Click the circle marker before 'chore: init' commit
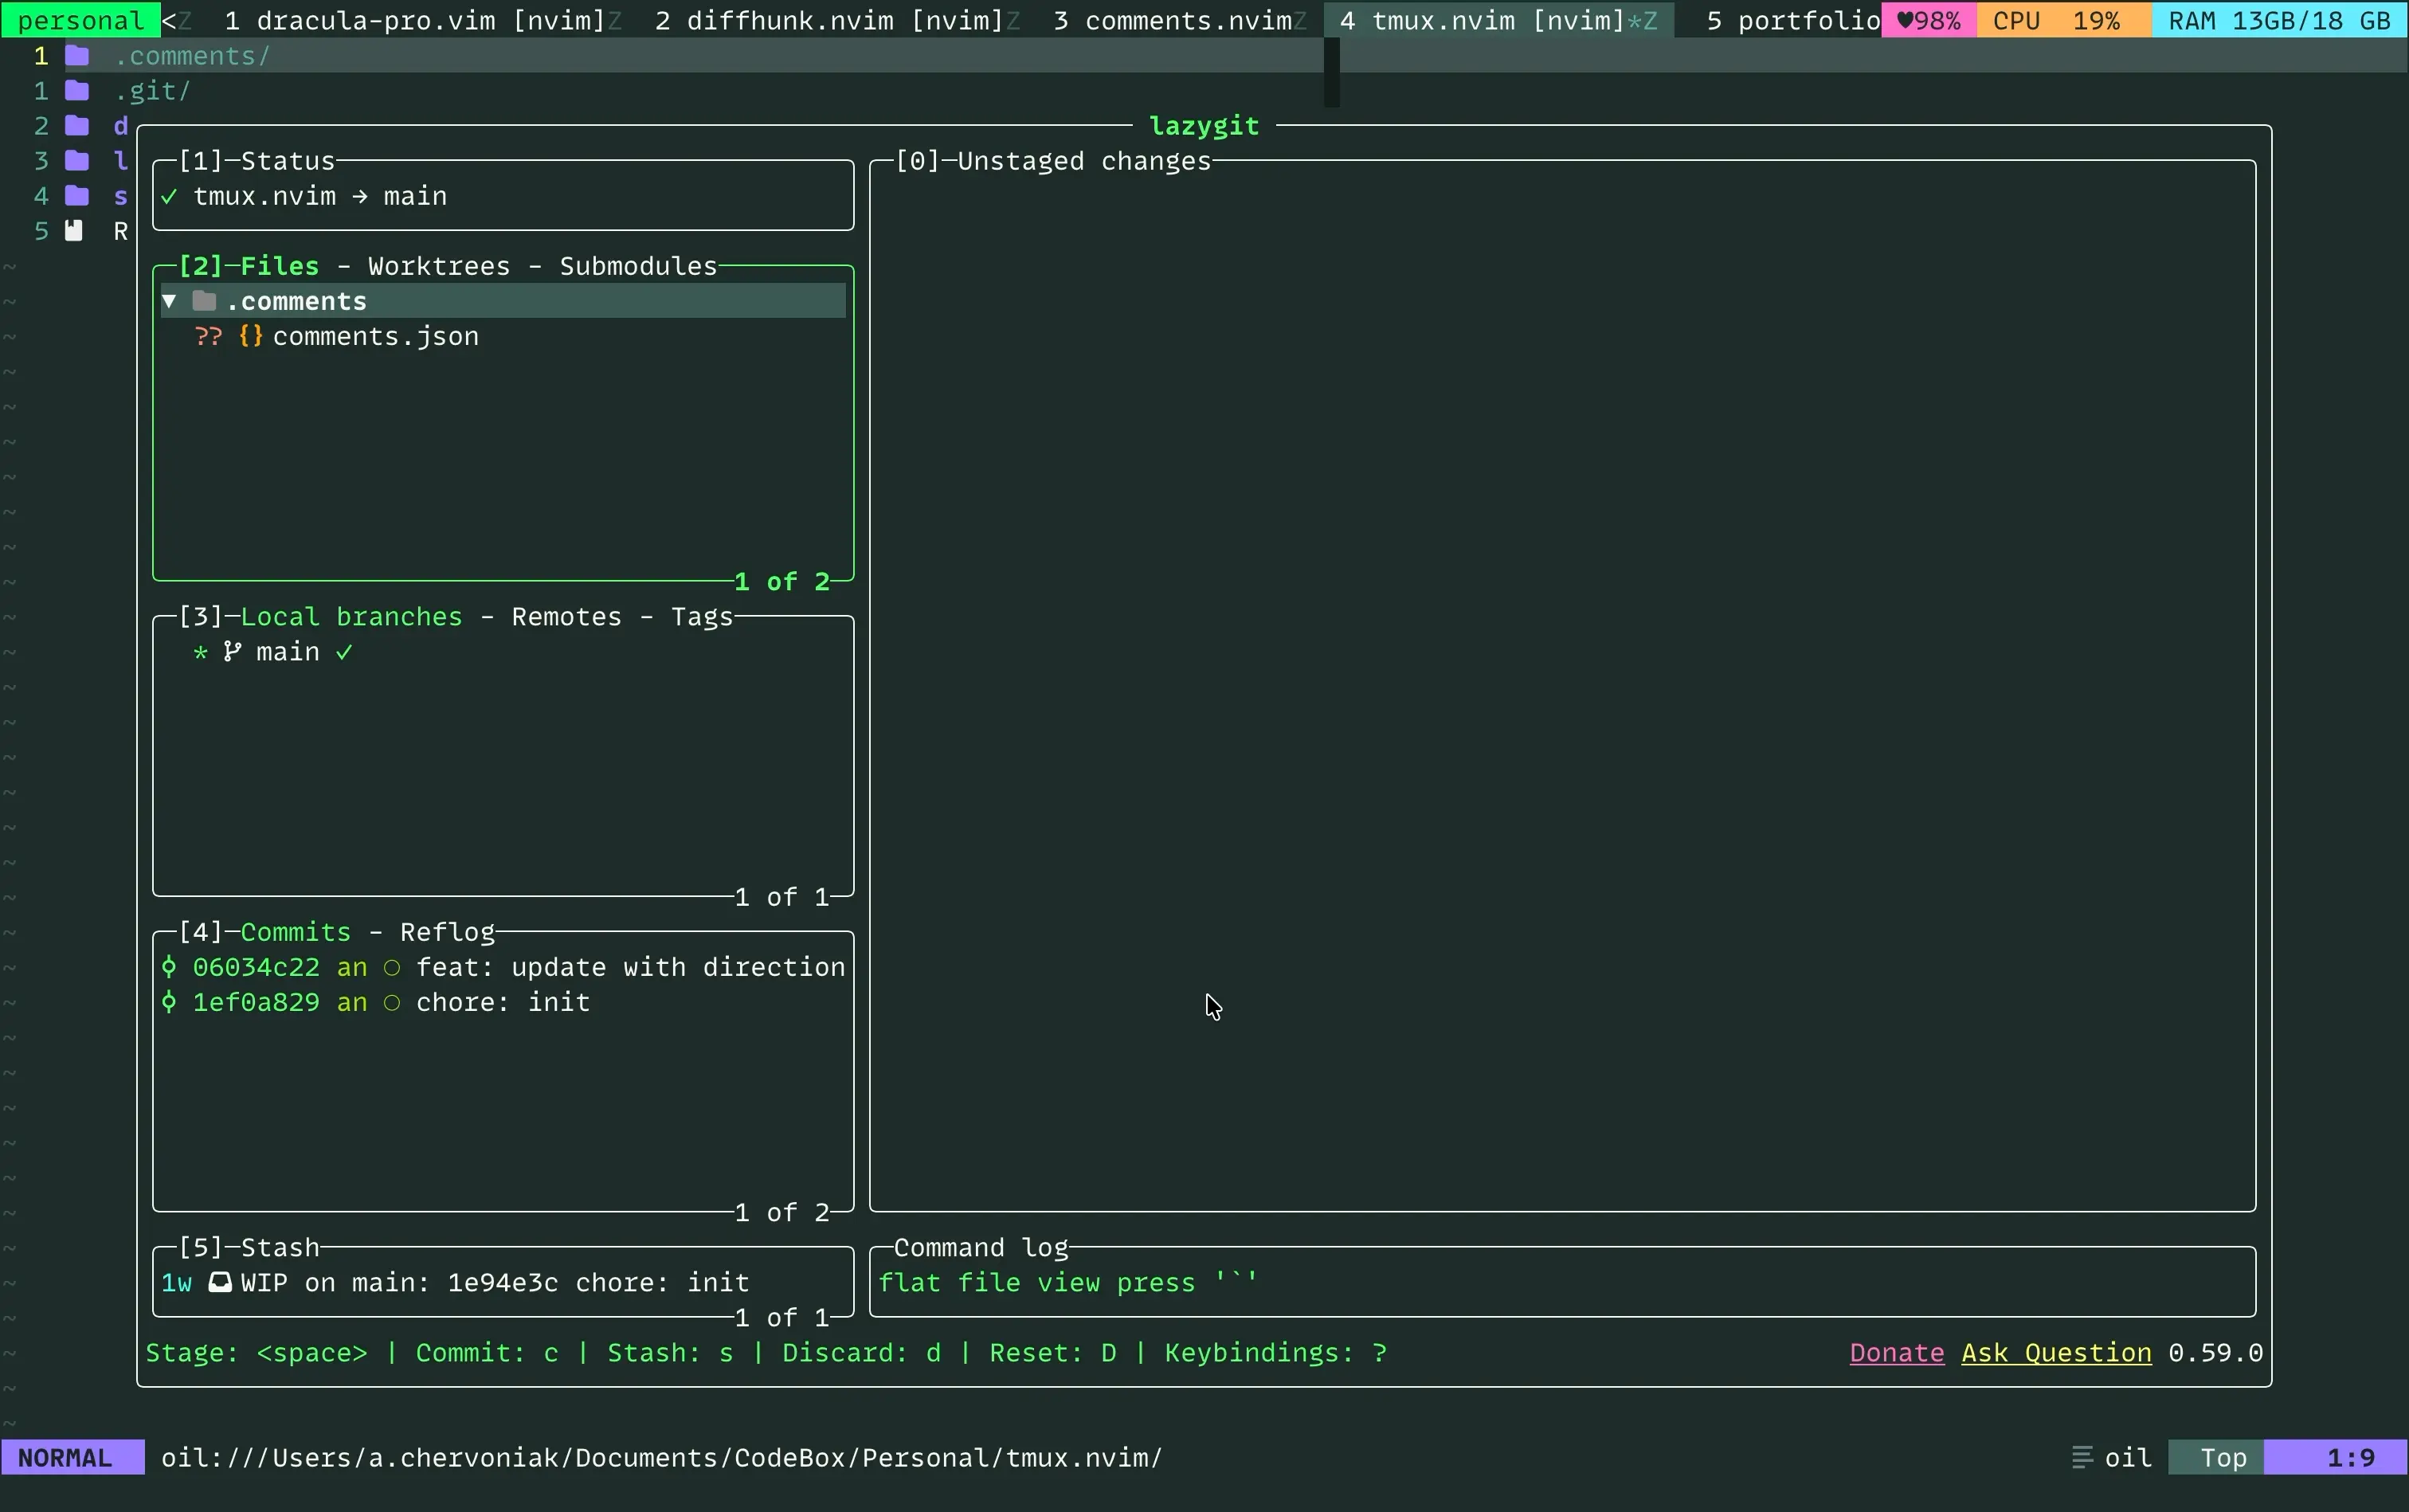Viewport: 2409px width, 1512px height. coord(392,1002)
